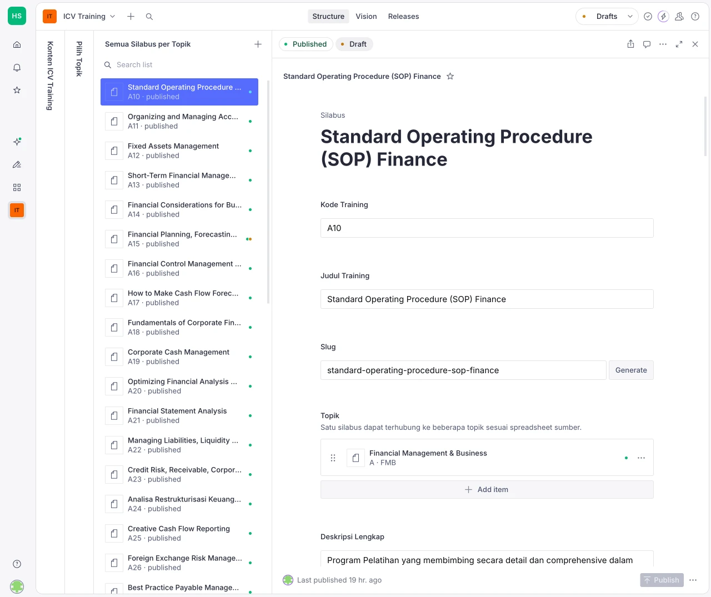The width and height of the screenshot is (711, 597).
Task: Open options menu for Financial Management topic
Action: coord(641,458)
